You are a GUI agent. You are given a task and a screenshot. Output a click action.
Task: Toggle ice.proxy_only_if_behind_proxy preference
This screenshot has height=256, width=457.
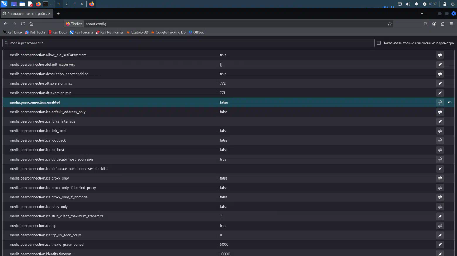pyautogui.click(x=440, y=188)
